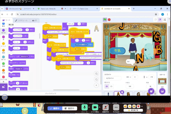This screenshot has height=114, width=171.
Task: Click the choose-a-sprite cat button
Action: 151,91
